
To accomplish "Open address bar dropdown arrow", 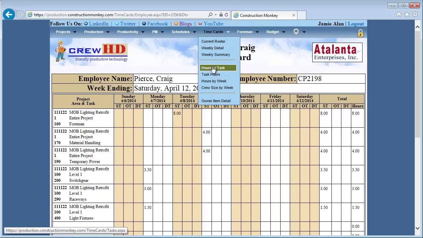I will pos(215,15).
